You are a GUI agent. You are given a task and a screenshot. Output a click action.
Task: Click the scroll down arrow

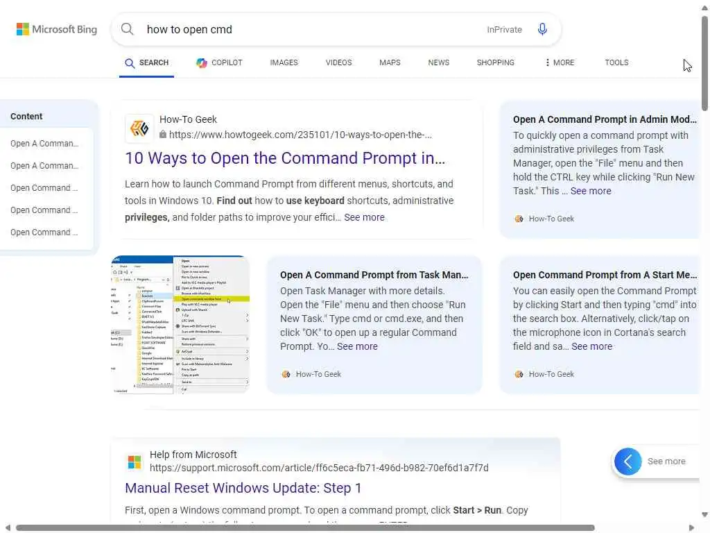tap(704, 515)
